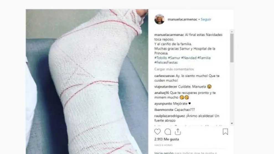Image resolution: width=274 pixels, height=154 pixels.
Task: Click the Seguir follow link
Action: click(206, 19)
